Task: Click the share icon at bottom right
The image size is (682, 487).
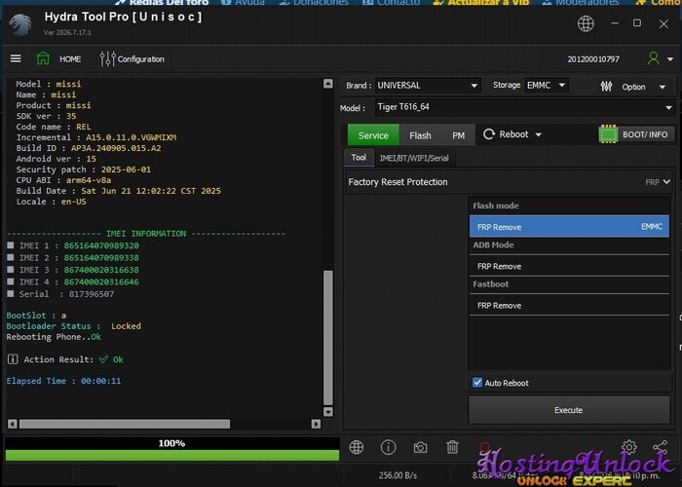Action: pyautogui.click(x=661, y=447)
